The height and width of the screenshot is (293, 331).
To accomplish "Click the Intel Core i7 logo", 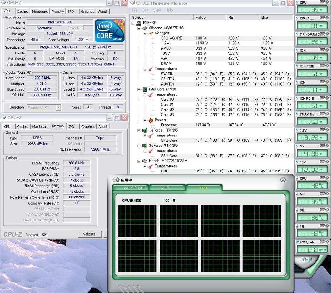I will [110, 31].
